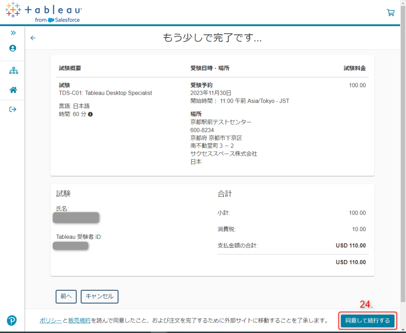The image size is (406, 333).
Task: Click the Tableau 受験者 ID: label
Action: coord(79,237)
